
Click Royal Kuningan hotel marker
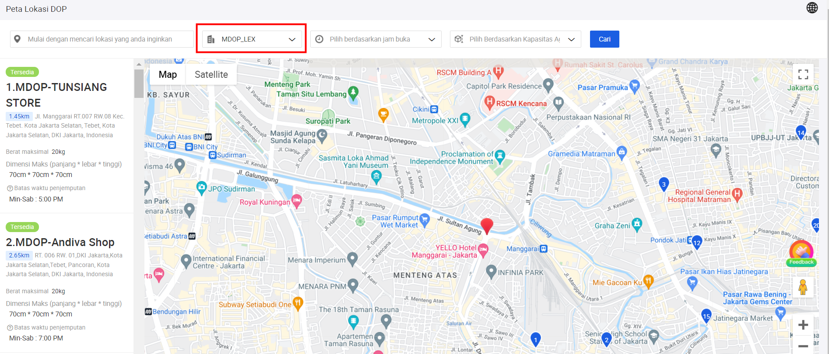click(x=296, y=201)
